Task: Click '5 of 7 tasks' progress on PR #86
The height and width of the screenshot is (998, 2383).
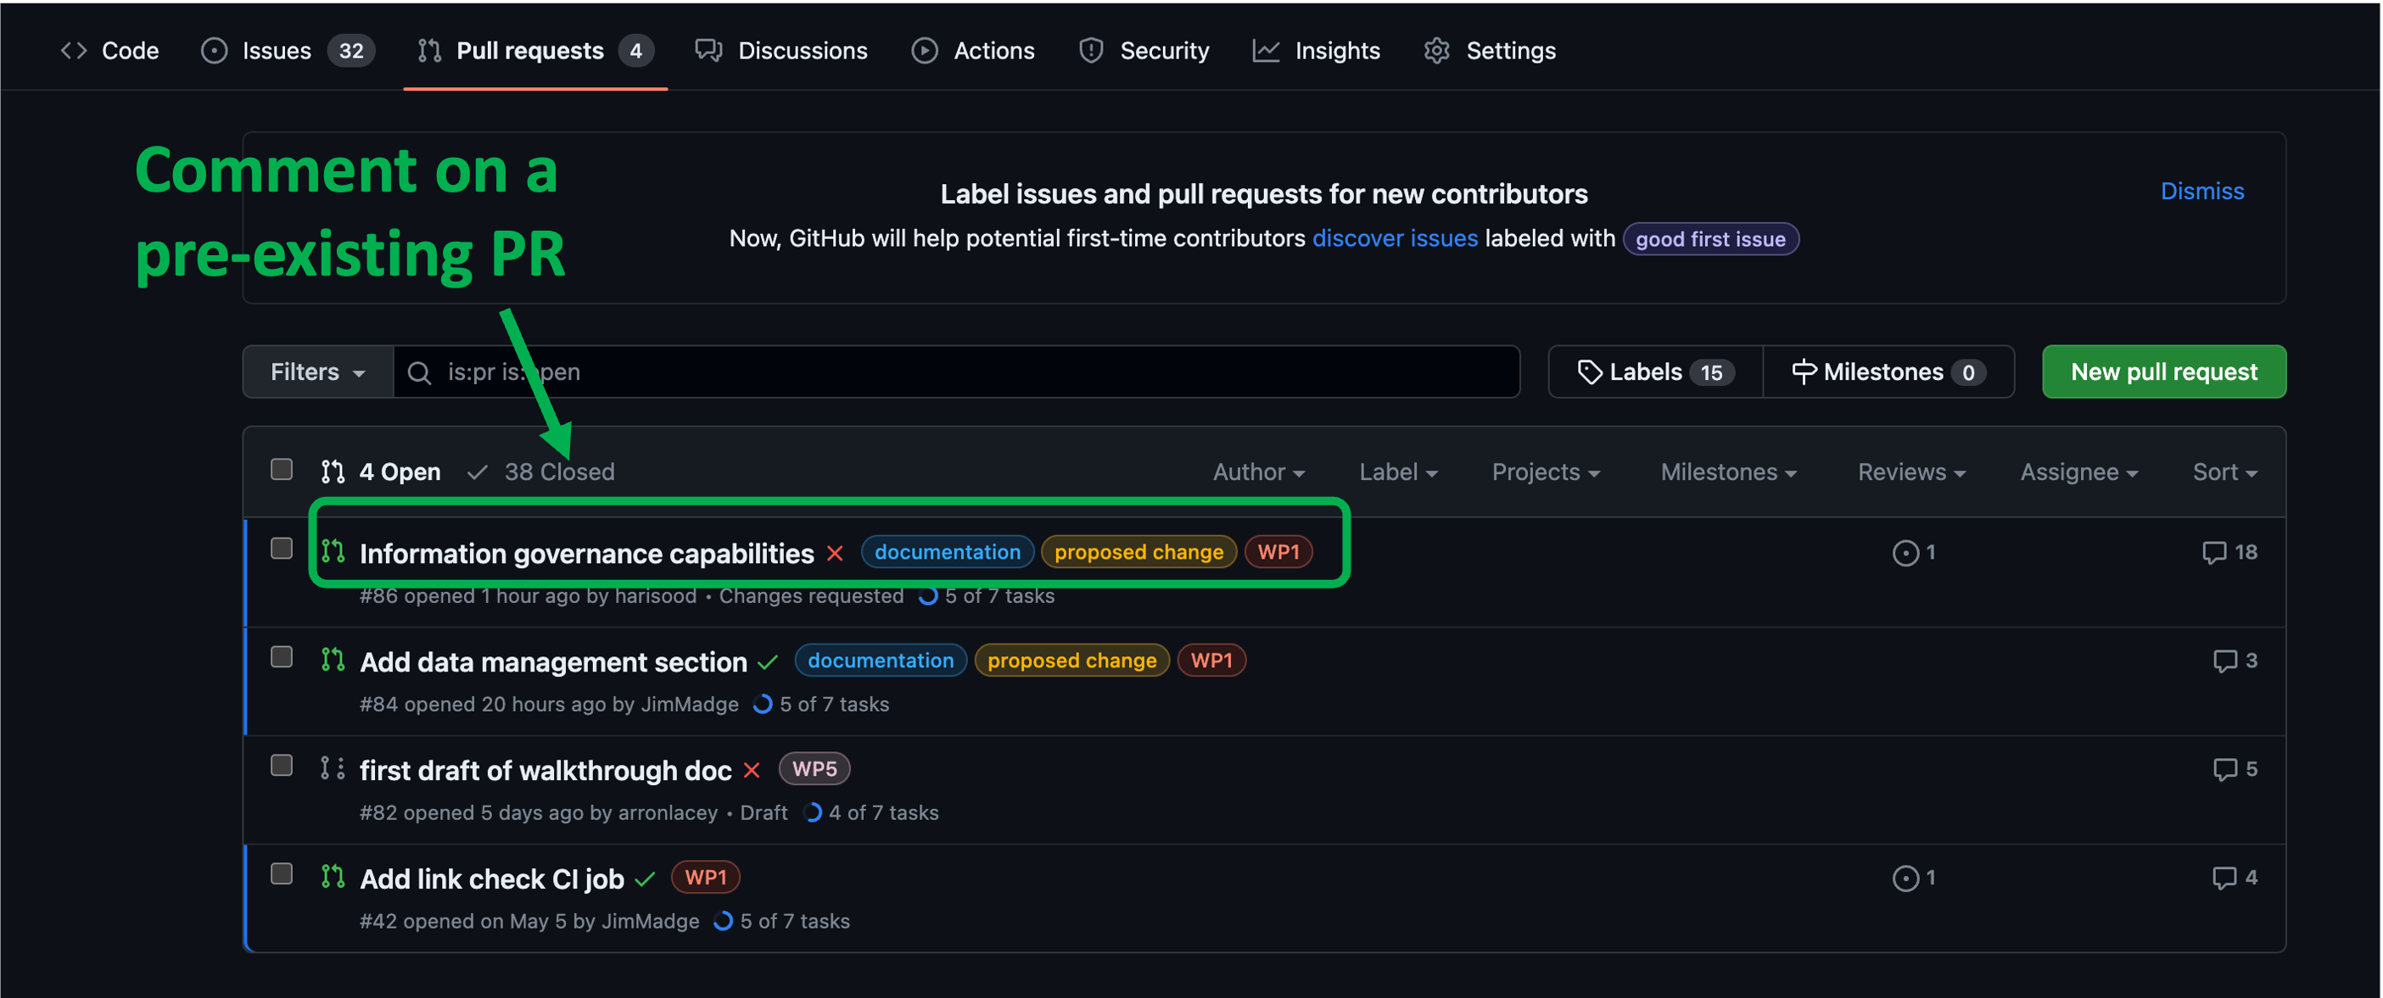Action: tap(987, 595)
